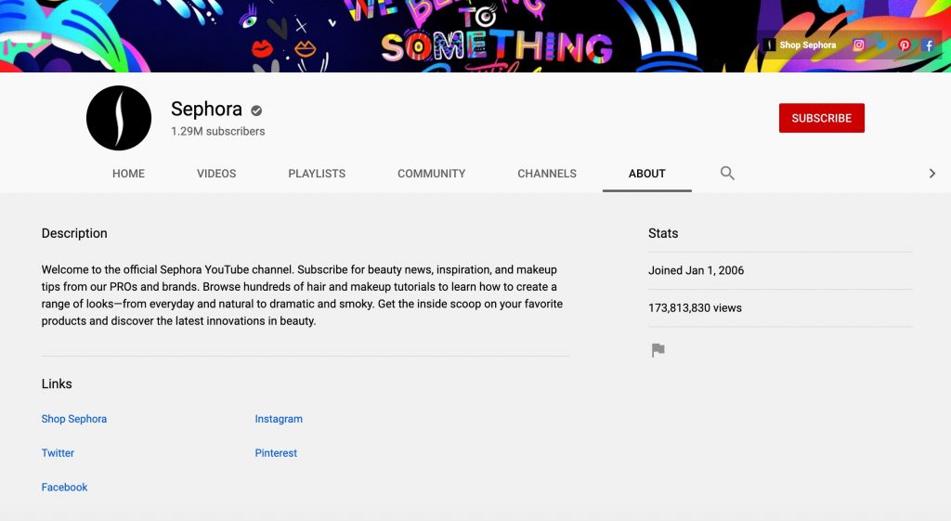Click the Shop Sephora banner link
The height and width of the screenshot is (521, 951).
click(x=800, y=45)
